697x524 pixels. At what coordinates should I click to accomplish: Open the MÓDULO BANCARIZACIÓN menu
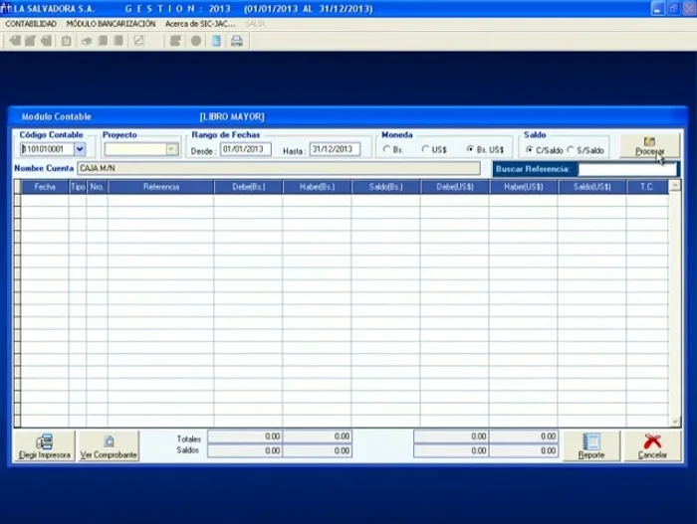(x=111, y=23)
